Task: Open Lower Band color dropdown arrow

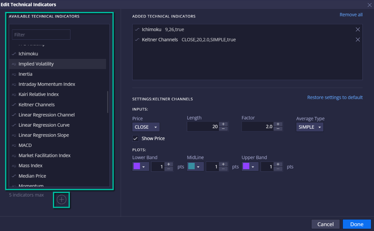Action: [x=144, y=167]
